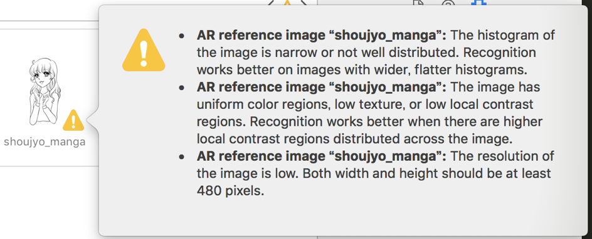
Task: Go to next issue with right chevron
Action: pyautogui.click(x=303, y=3)
